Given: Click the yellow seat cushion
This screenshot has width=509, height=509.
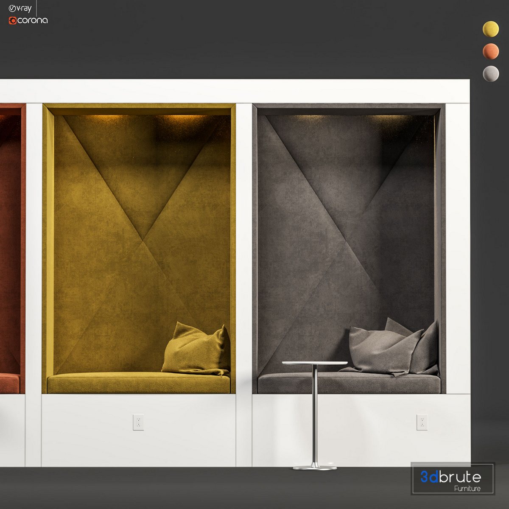Looking at the screenshot, I should (138, 383).
